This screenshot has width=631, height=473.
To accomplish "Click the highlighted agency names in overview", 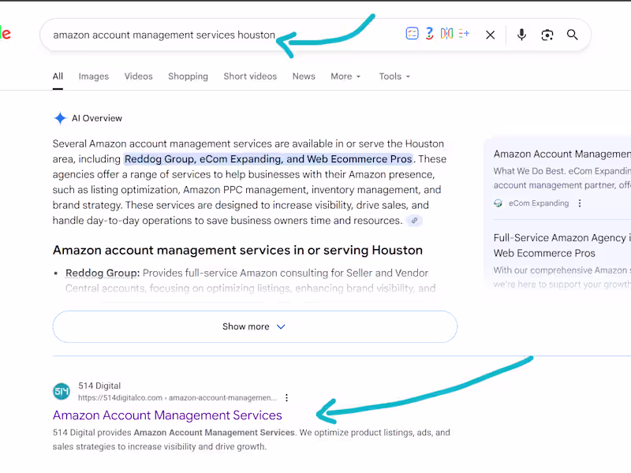I will click(268, 159).
